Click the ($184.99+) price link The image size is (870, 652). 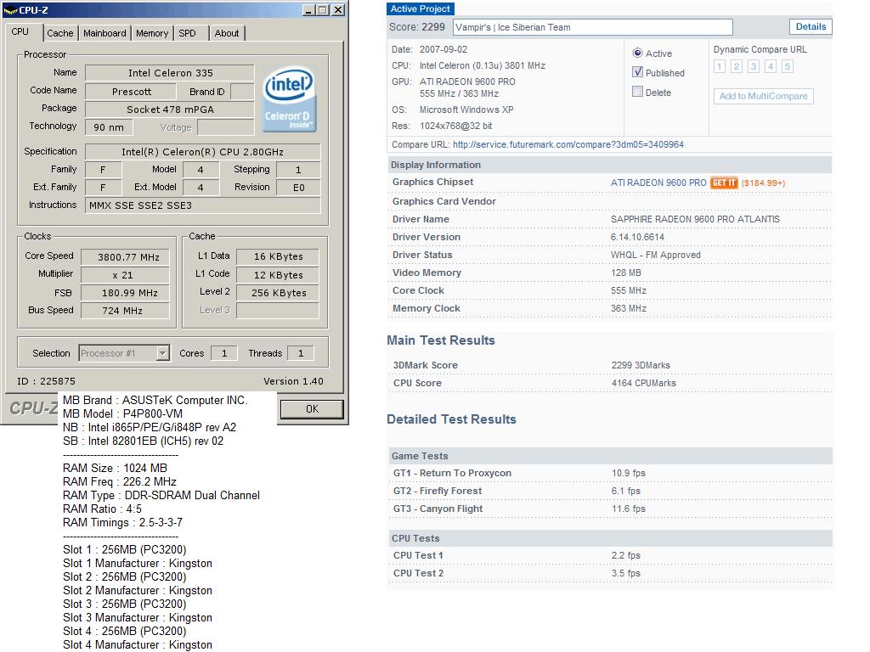click(763, 183)
